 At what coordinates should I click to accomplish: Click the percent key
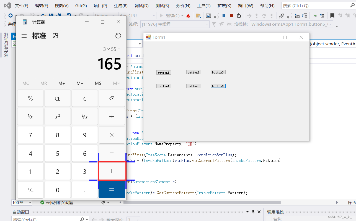(x=30, y=98)
